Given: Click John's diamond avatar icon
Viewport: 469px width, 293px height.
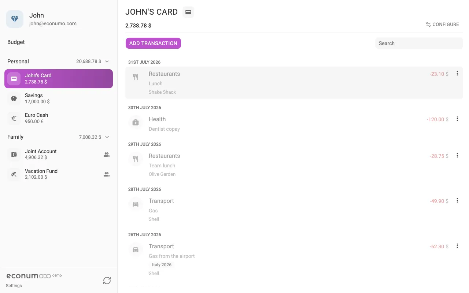Looking at the screenshot, I should point(15,19).
